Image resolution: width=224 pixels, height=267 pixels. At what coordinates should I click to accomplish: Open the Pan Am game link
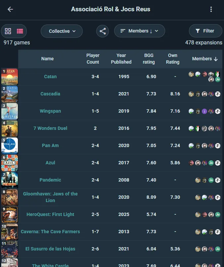pos(50,145)
